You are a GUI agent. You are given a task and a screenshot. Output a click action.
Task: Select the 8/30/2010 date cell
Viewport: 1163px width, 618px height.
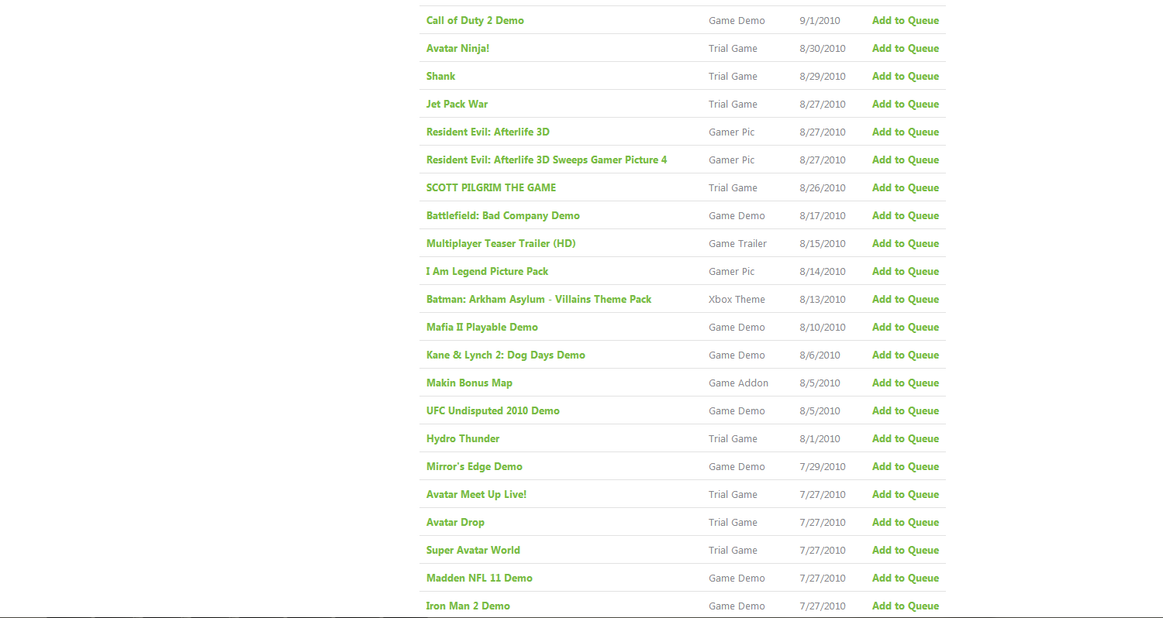pyautogui.click(x=823, y=49)
